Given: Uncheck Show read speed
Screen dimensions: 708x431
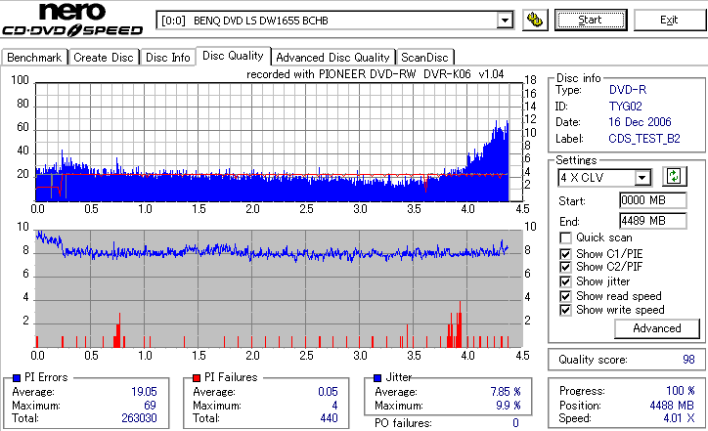Looking at the screenshot, I should 565,296.
